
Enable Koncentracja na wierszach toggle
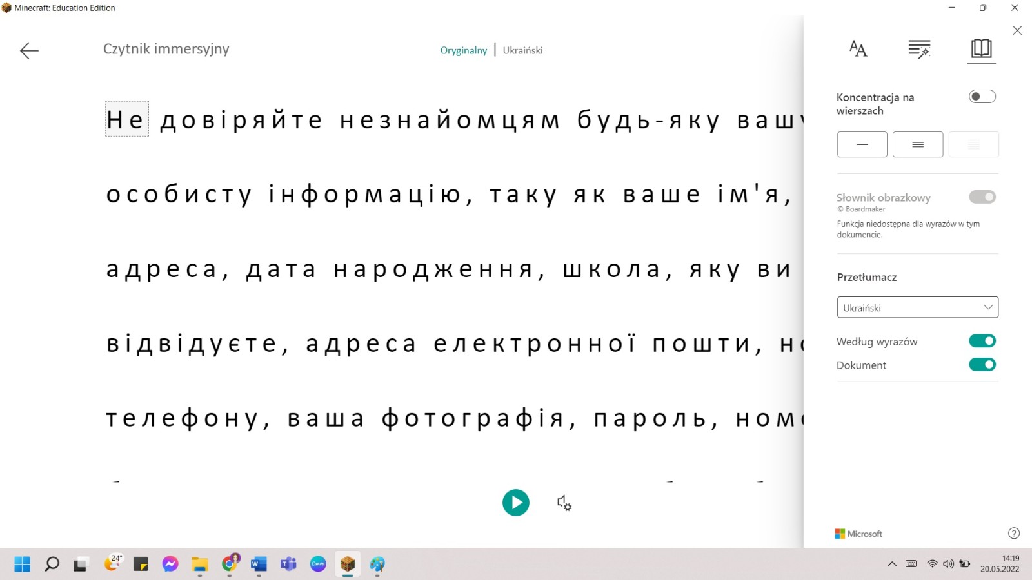click(982, 97)
